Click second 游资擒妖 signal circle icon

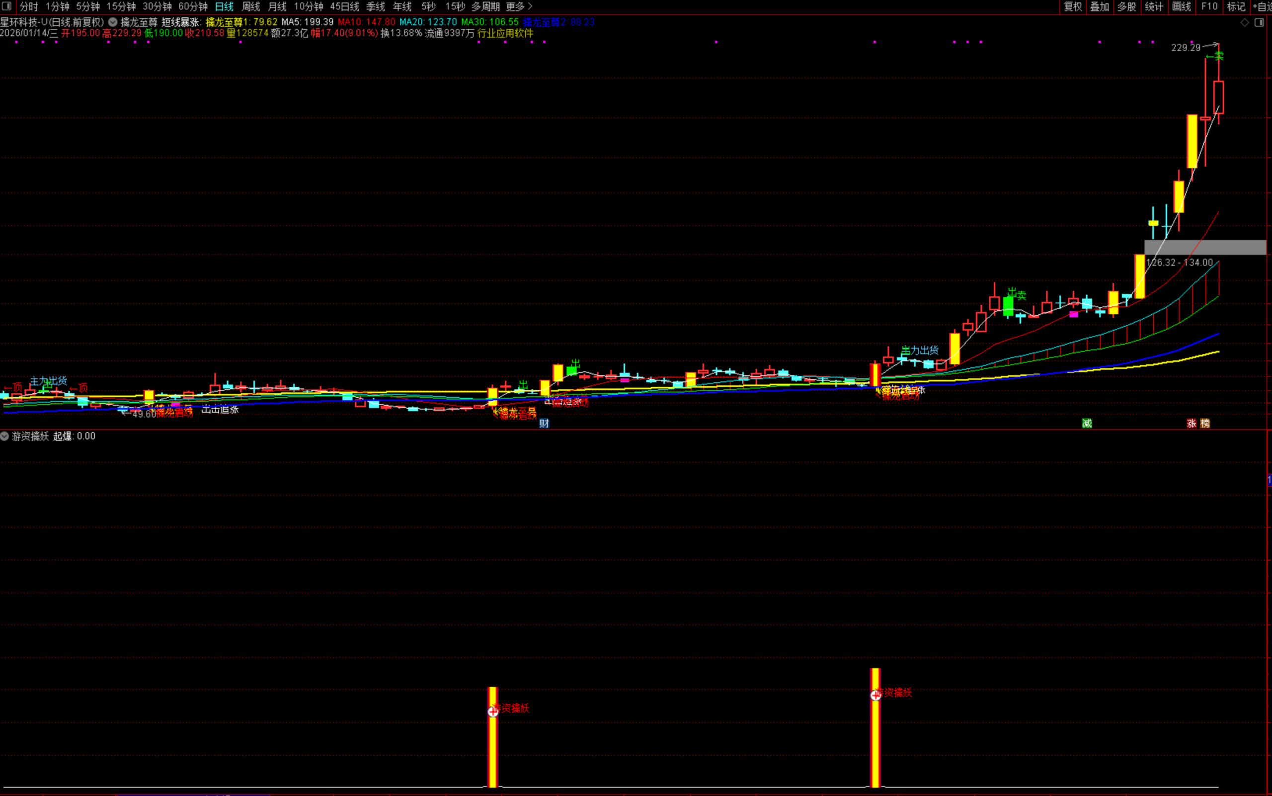[x=875, y=696]
